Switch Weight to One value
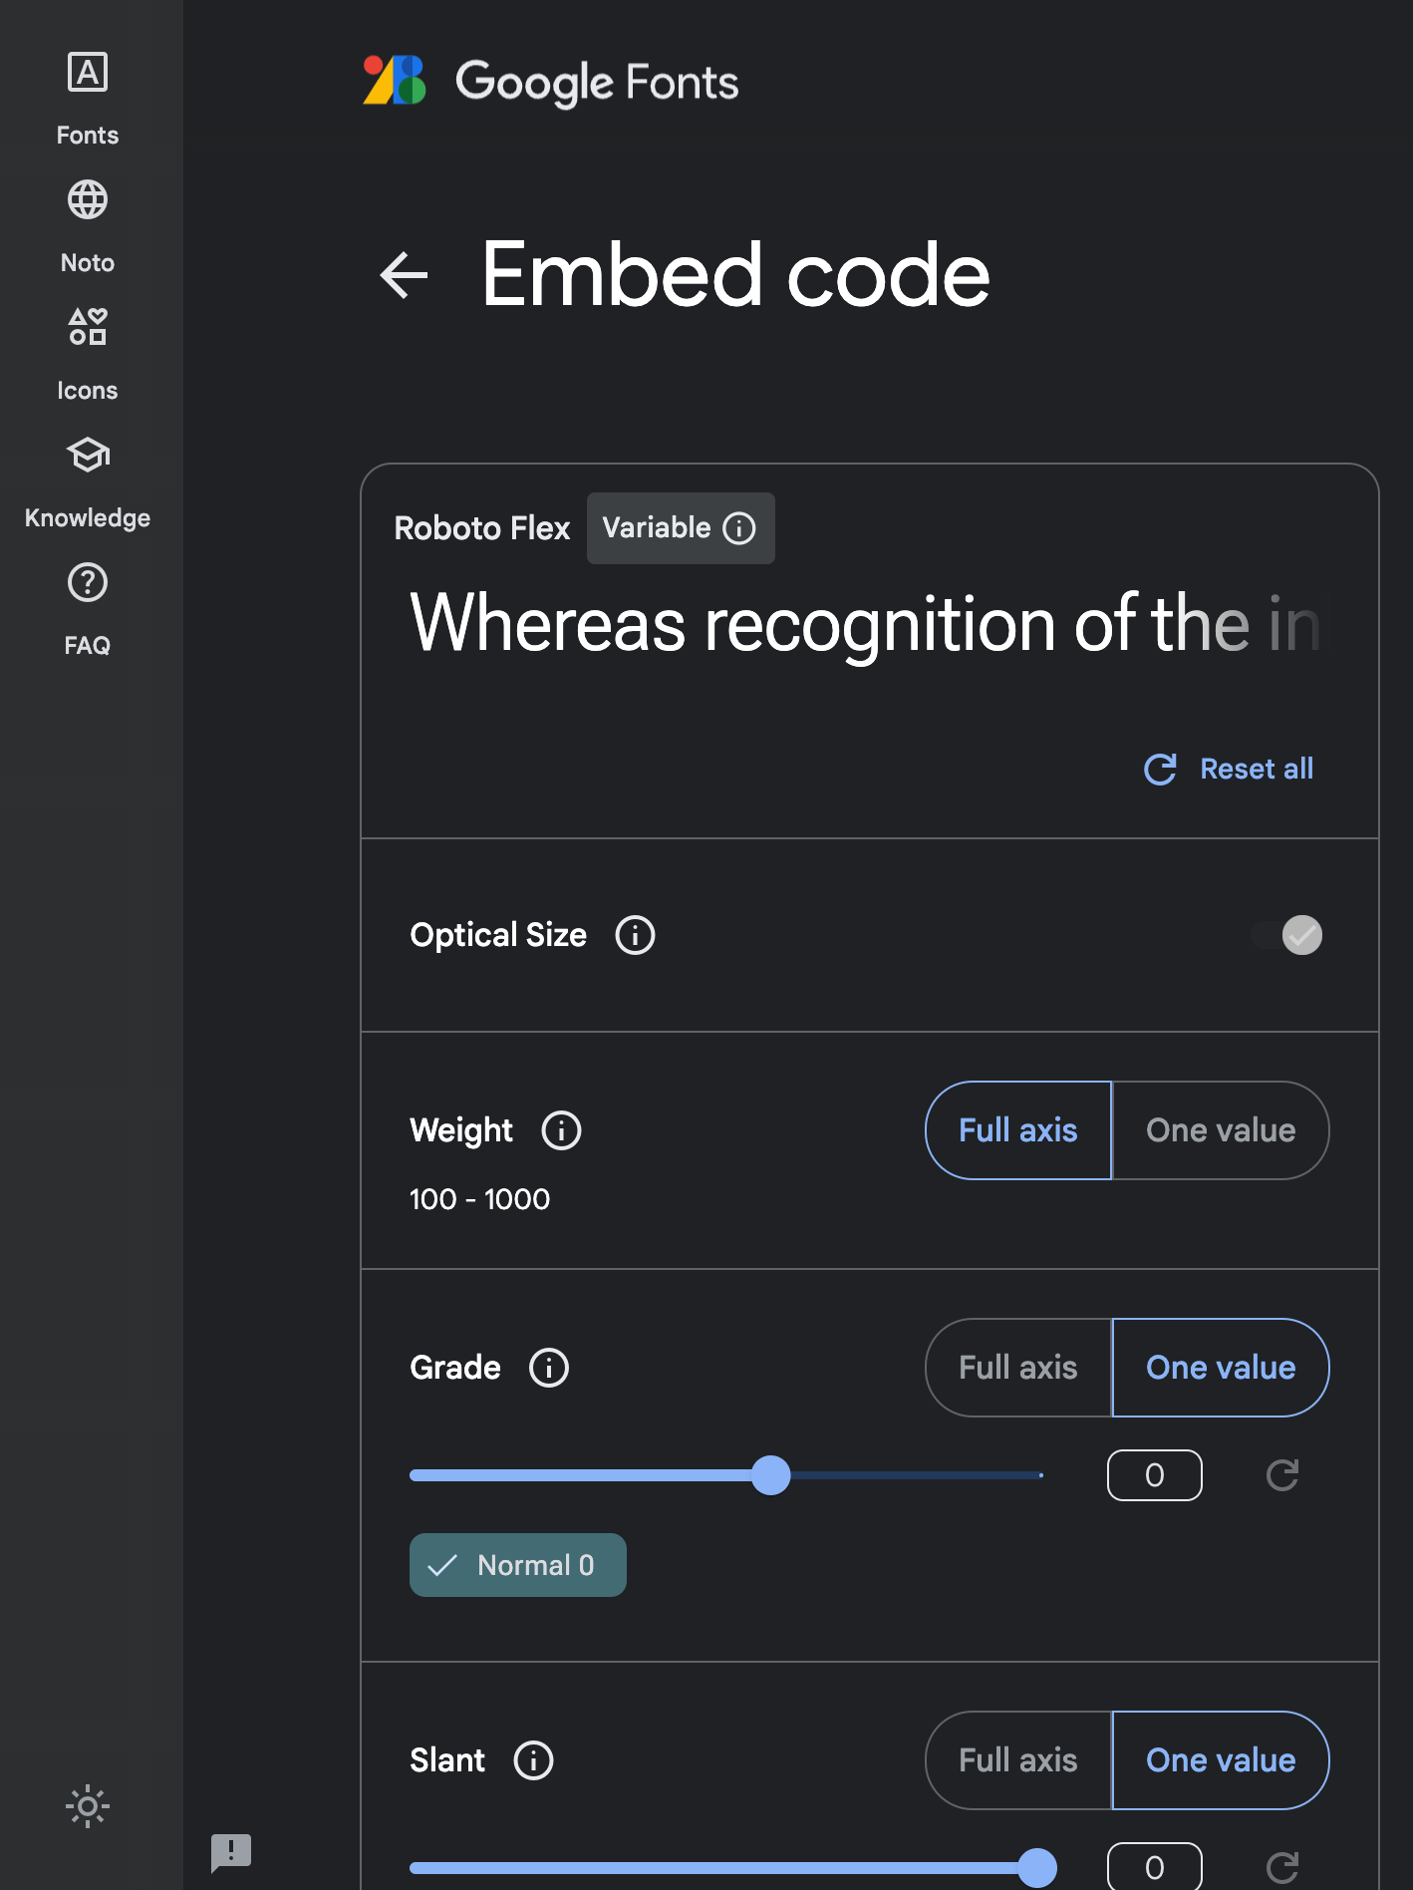The width and height of the screenshot is (1413, 1890). 1220,1130
